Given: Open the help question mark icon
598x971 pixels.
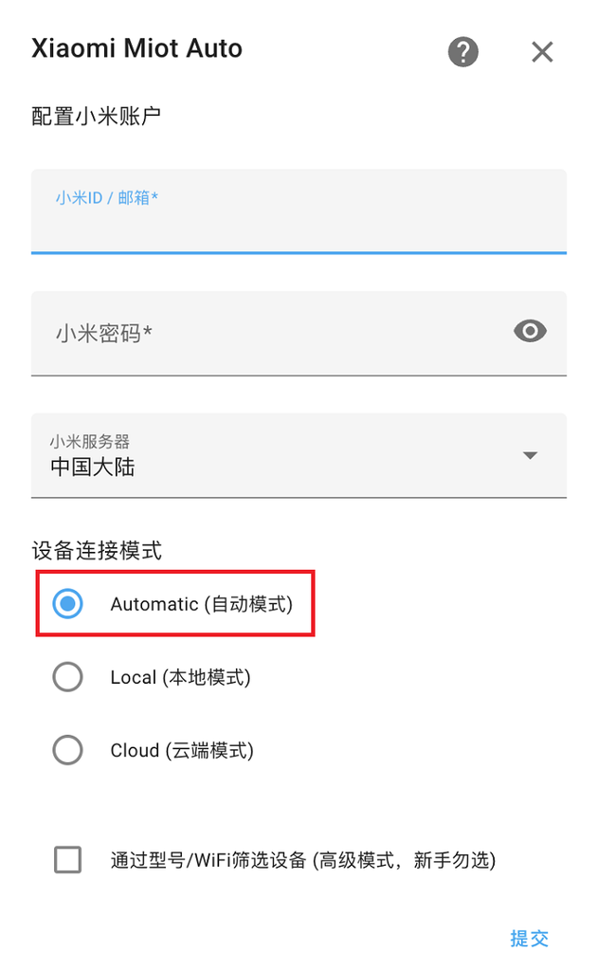Looking at the screenshot, I should 463,52.
